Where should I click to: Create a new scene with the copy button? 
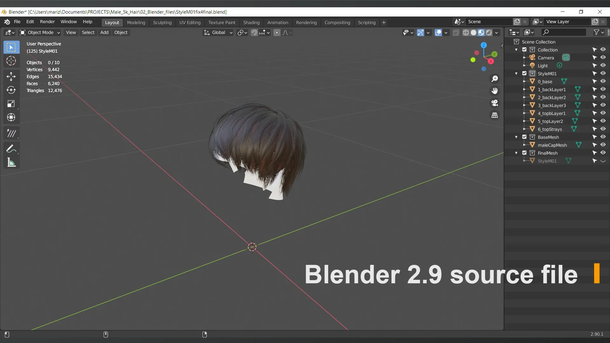[517, 21]
